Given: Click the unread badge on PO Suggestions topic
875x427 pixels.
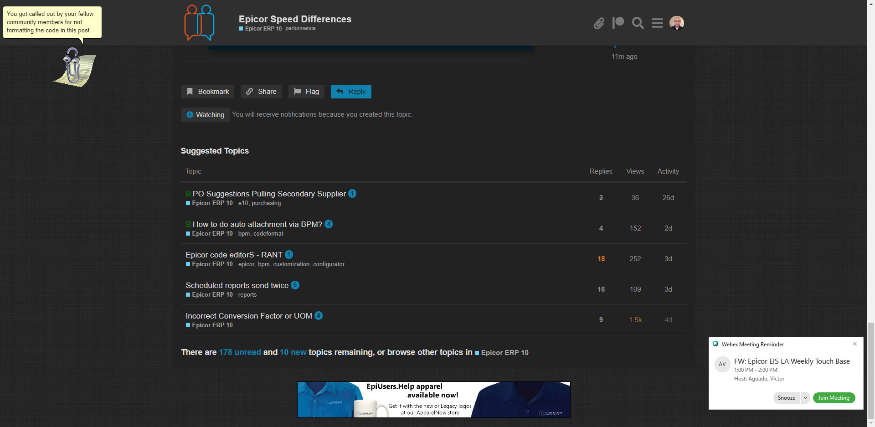Looking at the screenshot, I should [352, 194].
